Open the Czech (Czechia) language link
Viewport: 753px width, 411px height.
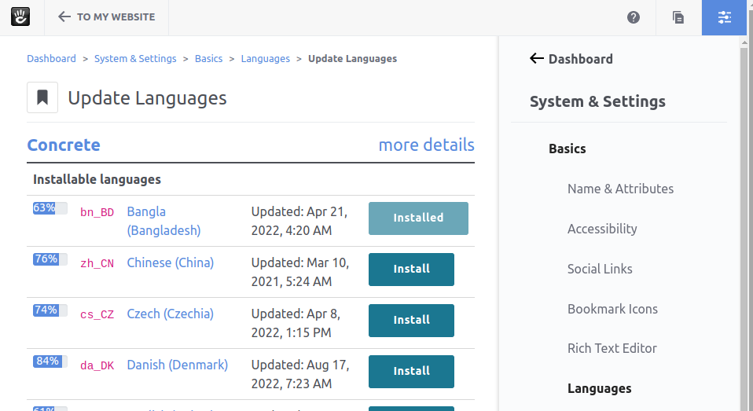[170, 314]
